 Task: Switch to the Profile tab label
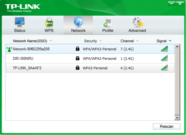tap(108, 31)
